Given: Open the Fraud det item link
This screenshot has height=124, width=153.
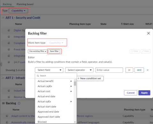Looking at the screenshot, I should coord(19,49).
